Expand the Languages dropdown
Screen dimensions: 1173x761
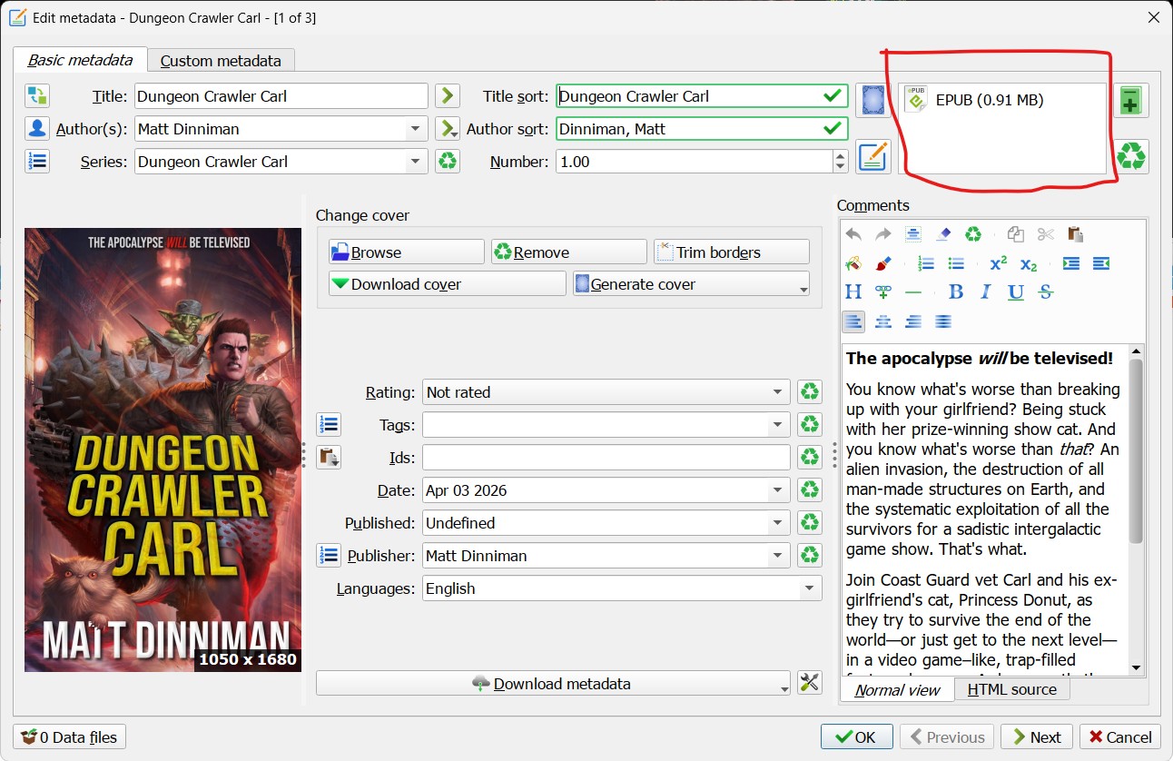[x=810, y=588]
